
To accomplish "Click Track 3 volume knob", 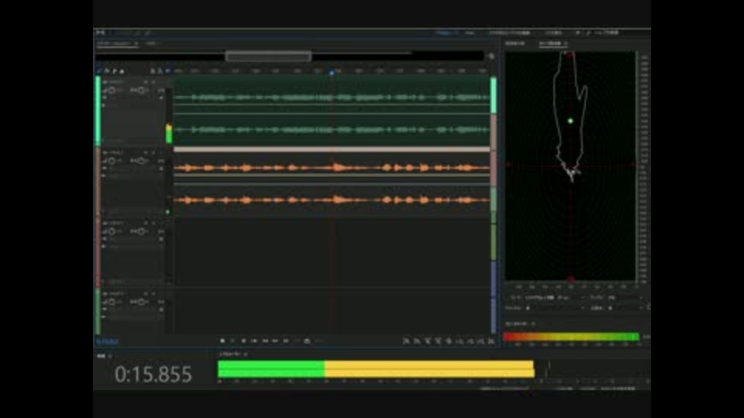I will pyautogui.click(x=112, y=231).
